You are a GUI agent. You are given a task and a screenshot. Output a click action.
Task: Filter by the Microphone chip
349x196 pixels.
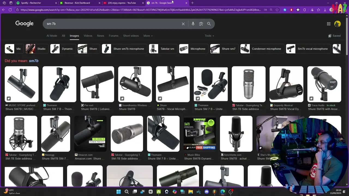194,49
